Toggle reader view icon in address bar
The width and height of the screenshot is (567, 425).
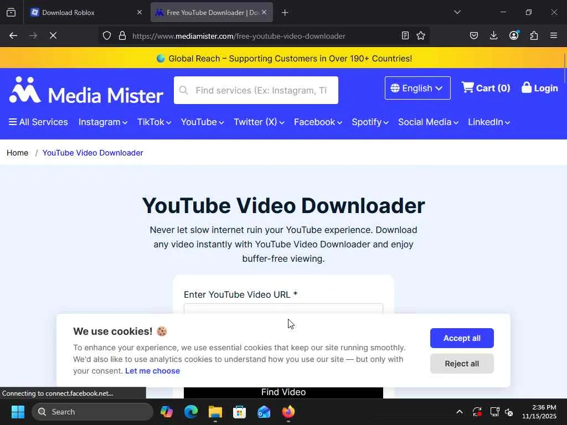pyautogui.click(x=405, y=36)
